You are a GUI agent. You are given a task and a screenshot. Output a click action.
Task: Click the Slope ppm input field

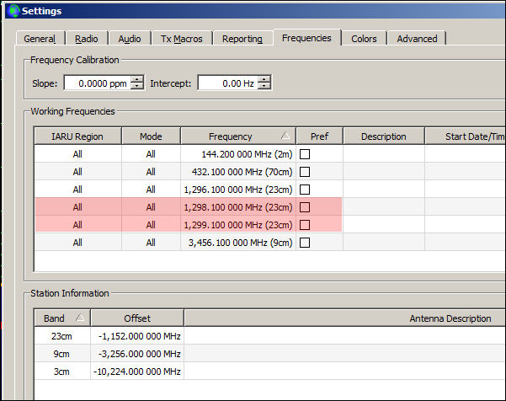[96, 83]
